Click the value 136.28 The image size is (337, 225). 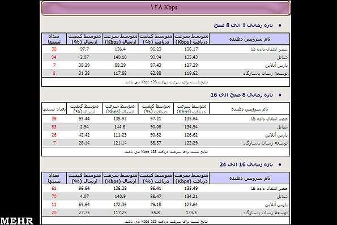tap(120, 188)
